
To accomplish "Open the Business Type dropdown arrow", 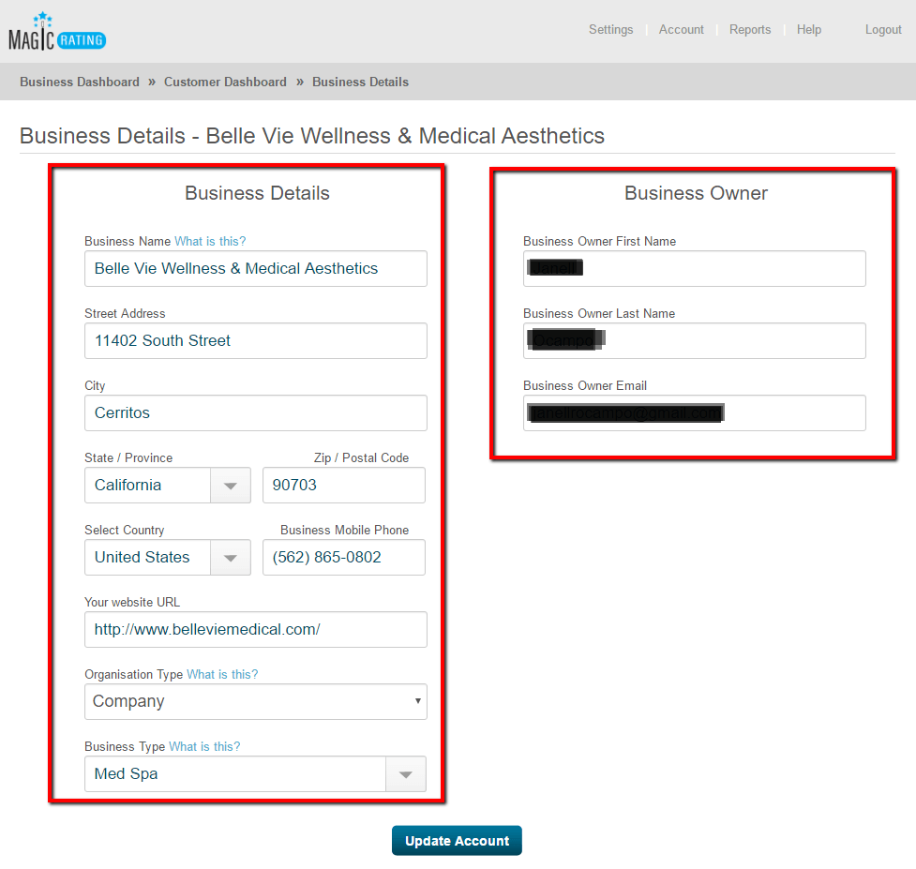I will [405, 774].
